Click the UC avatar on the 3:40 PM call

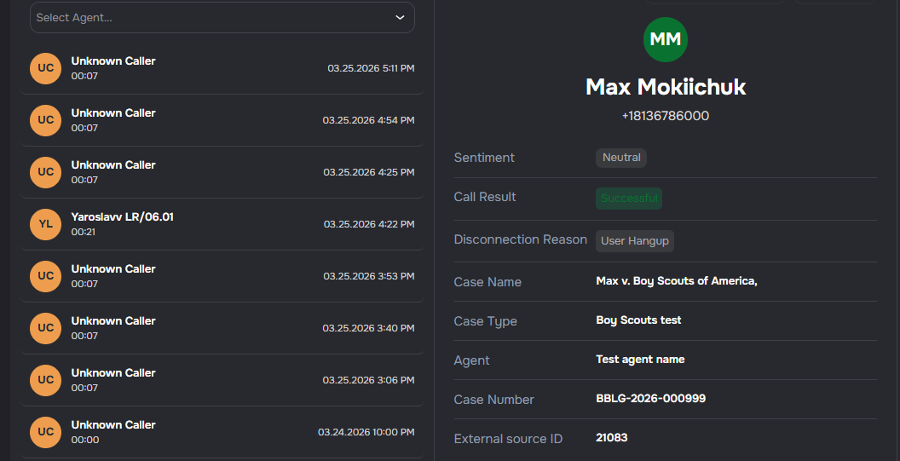pos(45,328)
